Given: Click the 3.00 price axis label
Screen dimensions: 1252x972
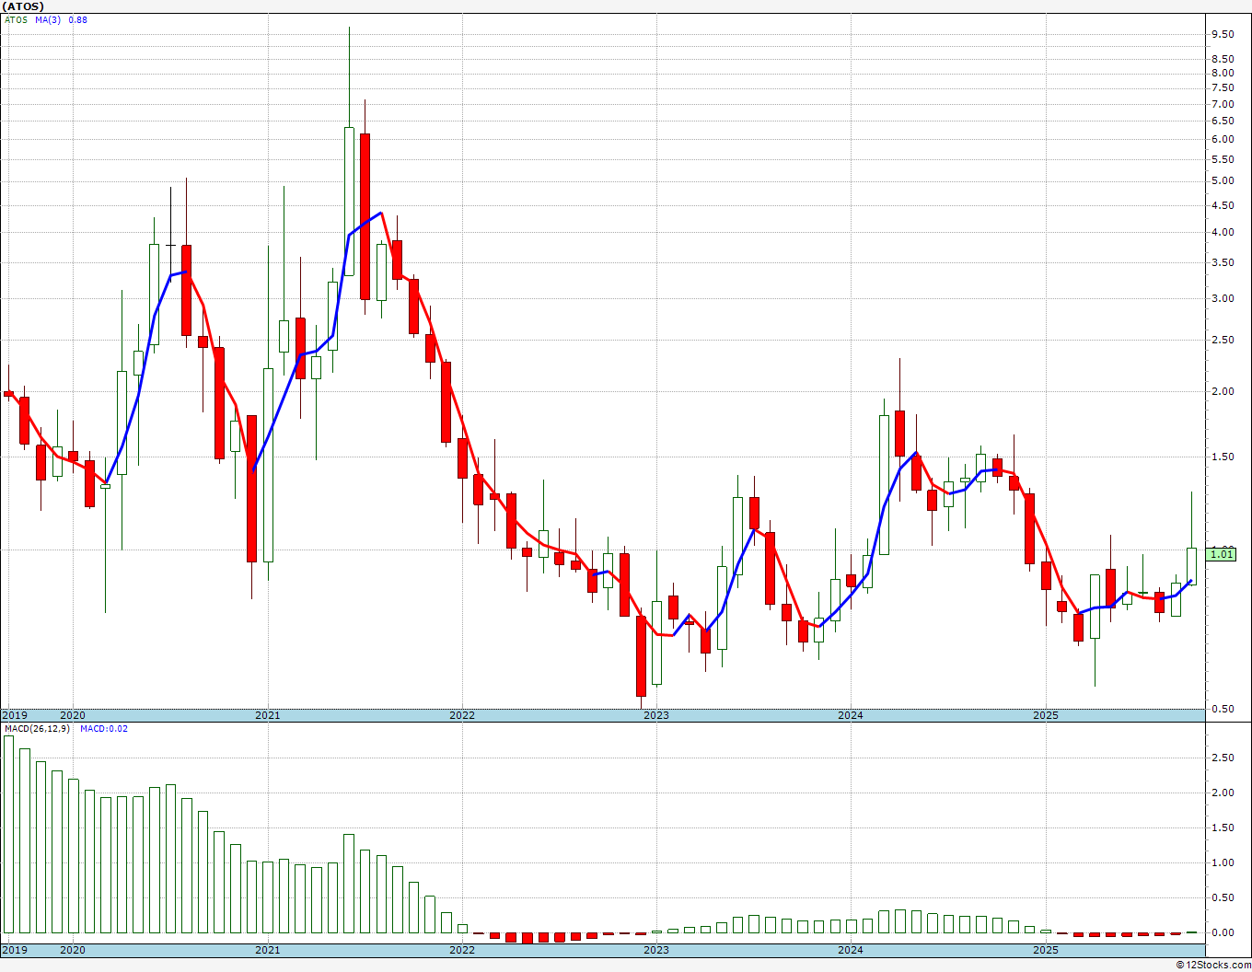Looking at the screenshot, I should (1223, 298).
